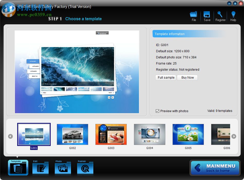Viewport: 244px width, 180px height.
Task: Click the left carousel arrow
Action: [x=10, y=136]
